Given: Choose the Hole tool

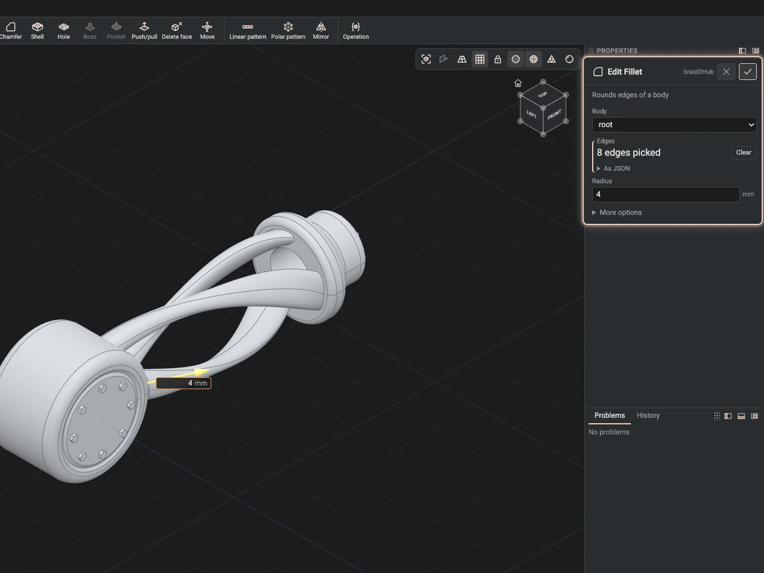Looking at the screenshot, I should click(64, 30).
